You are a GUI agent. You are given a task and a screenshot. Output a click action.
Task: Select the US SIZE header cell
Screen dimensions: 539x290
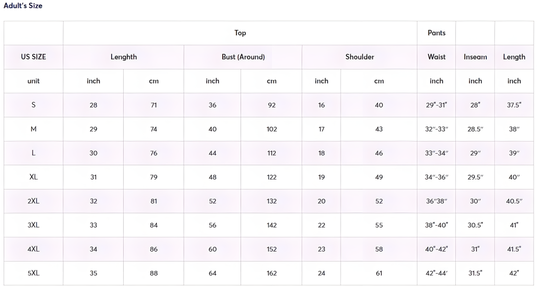pyautogui.click(x=33, y=57)
